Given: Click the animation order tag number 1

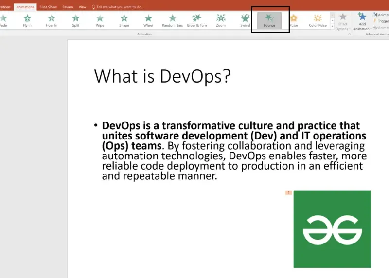Looking at the screenshot, I should 288,192.
